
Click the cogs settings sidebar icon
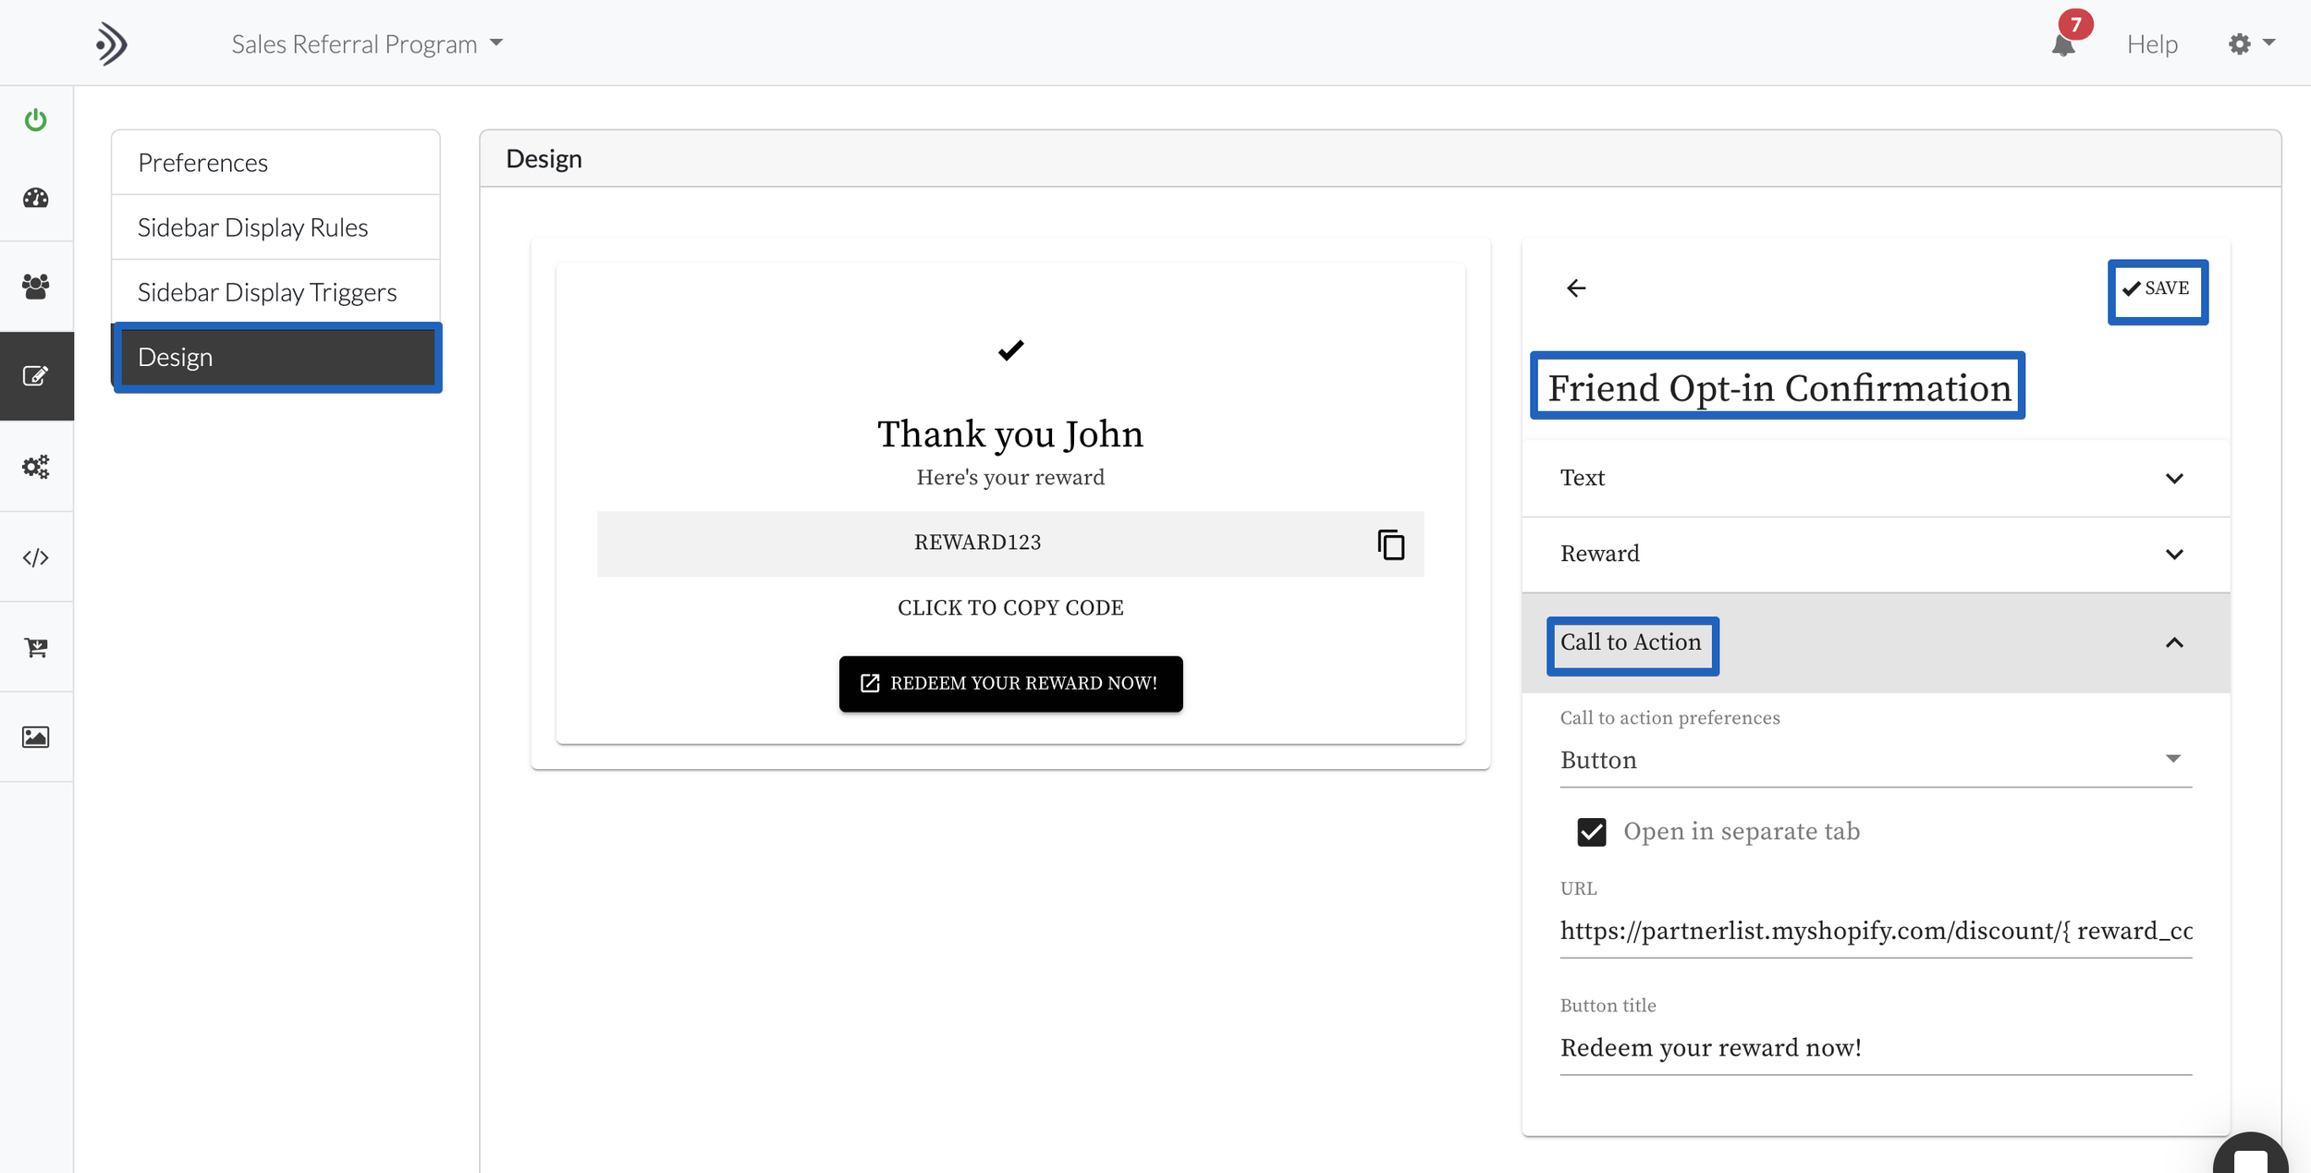click(35, 467)
